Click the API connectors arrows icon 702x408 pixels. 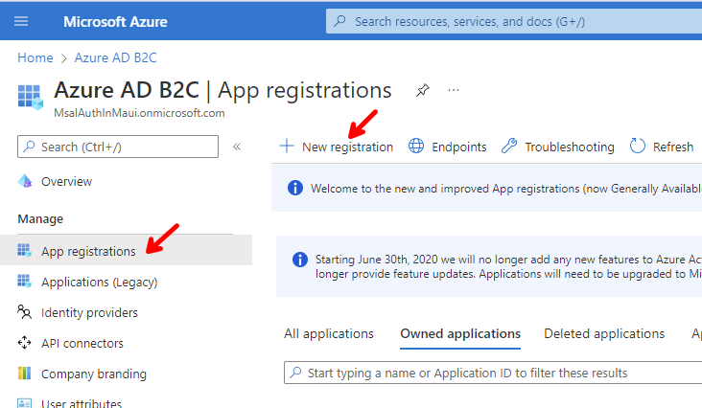[24, 343]
